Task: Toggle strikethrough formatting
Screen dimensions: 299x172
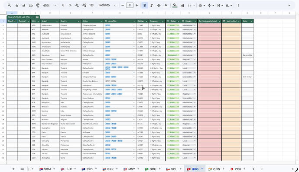Action: click(159, 6)
